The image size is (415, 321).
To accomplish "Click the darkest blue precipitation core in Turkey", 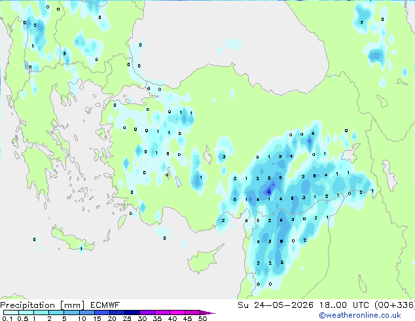I will click(x=269, y=191).
